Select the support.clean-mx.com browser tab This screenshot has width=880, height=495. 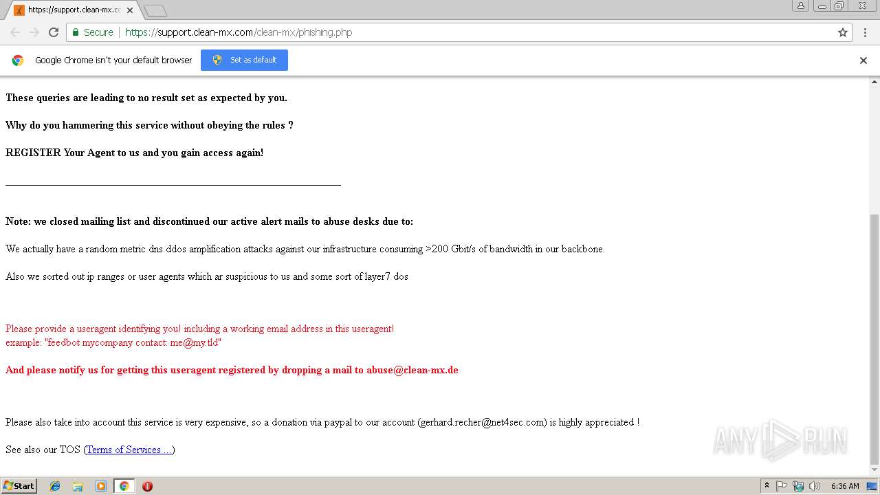click(x=72, y=10)
